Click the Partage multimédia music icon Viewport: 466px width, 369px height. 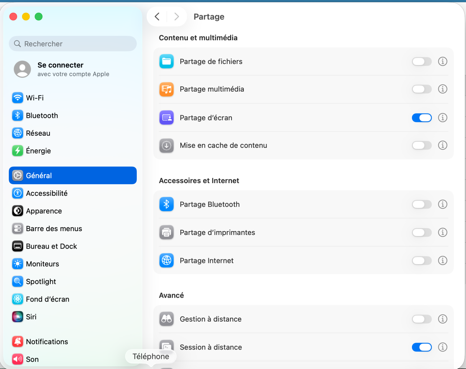[x=166, y=89]
